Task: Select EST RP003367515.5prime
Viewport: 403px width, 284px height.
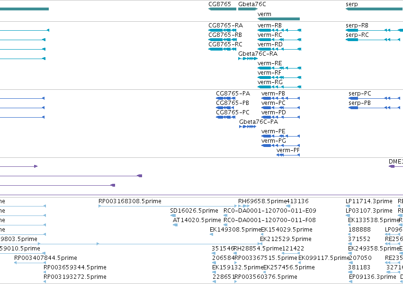Action: pos(236,263)
